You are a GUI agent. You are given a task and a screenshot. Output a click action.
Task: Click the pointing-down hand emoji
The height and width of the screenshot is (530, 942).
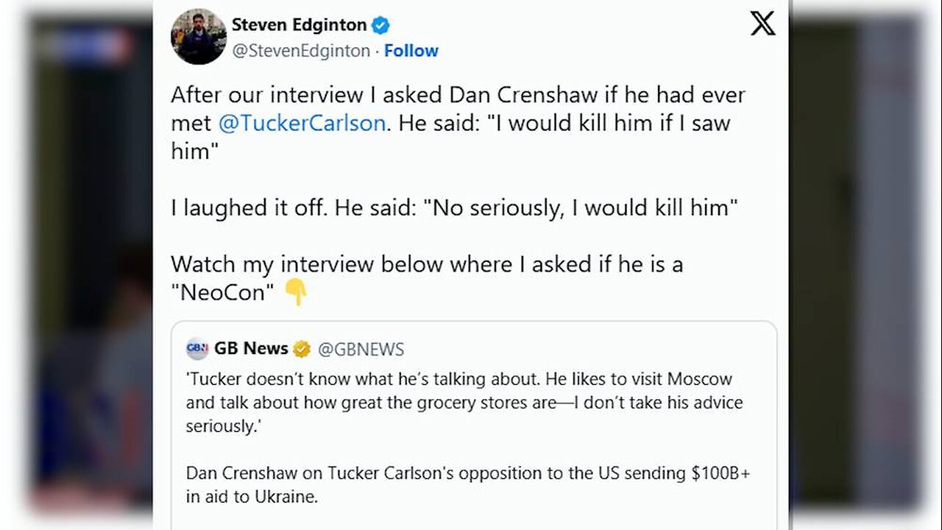point(296,293)
